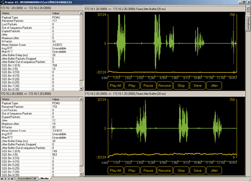Select the upper Jitter Buffer Packets Dropped row
Image resolution: width=251 pixels, height=182 pixels.
[40, 59]
